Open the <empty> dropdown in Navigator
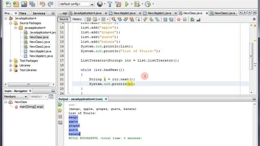 pyautogui.click(x=38, y=97)
